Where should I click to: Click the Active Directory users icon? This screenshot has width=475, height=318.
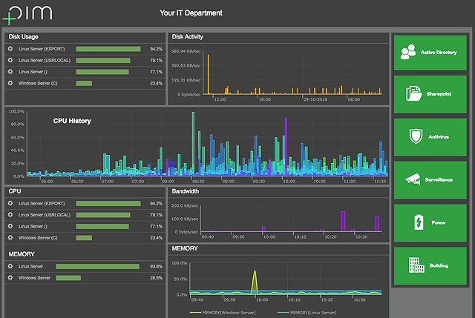tap(408, 52)
